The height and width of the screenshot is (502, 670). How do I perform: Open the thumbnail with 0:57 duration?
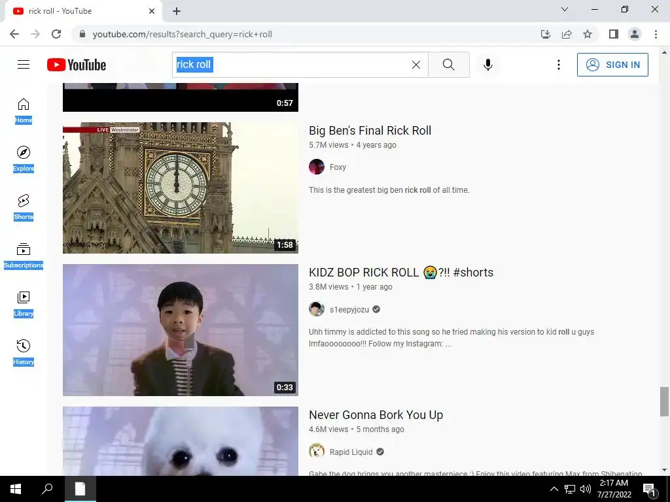181,97
